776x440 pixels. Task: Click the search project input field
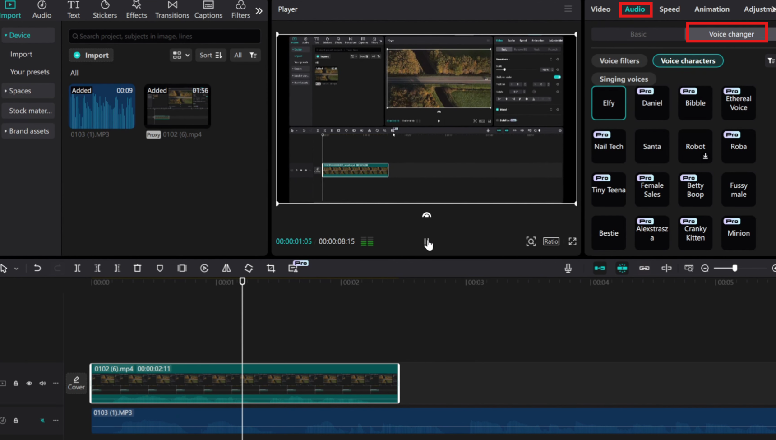coord(165,36)
